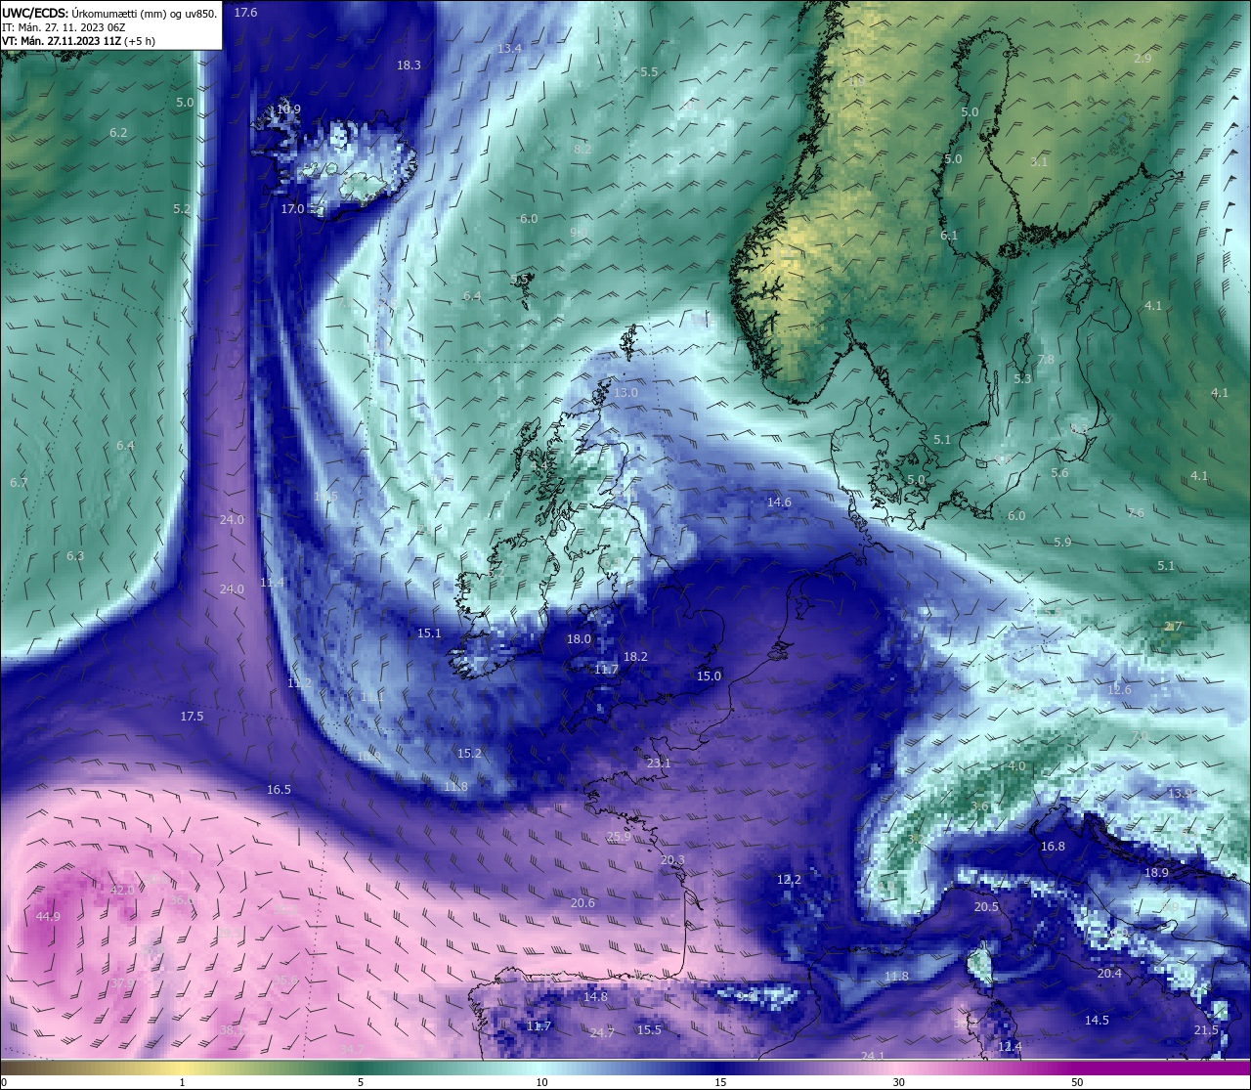Click the 5.2 value in the western Atlantic
This screenshot has width=1251, height=1090.
[182, 209]
